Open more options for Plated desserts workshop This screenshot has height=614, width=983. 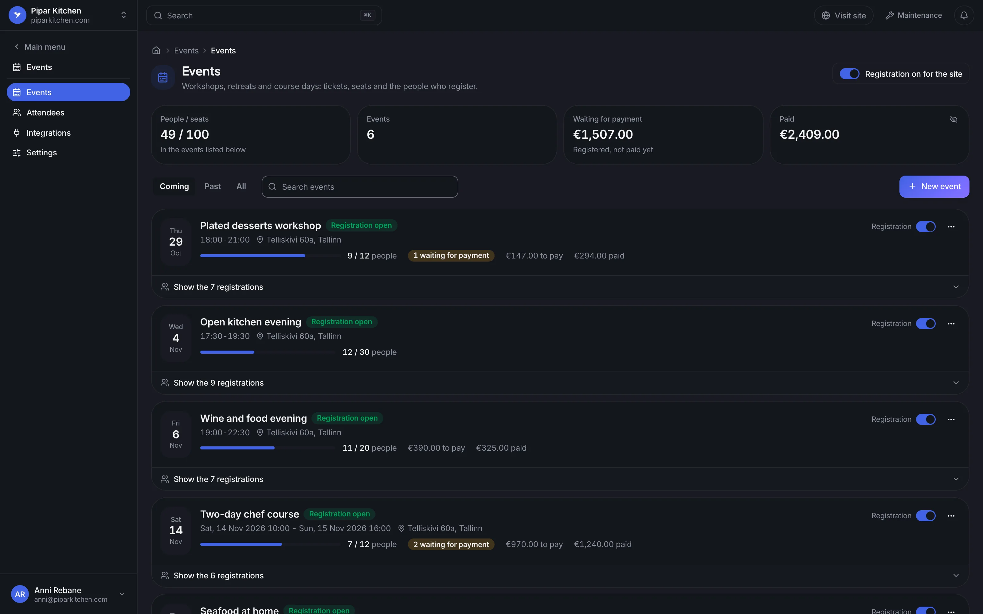tap(951, 227)
